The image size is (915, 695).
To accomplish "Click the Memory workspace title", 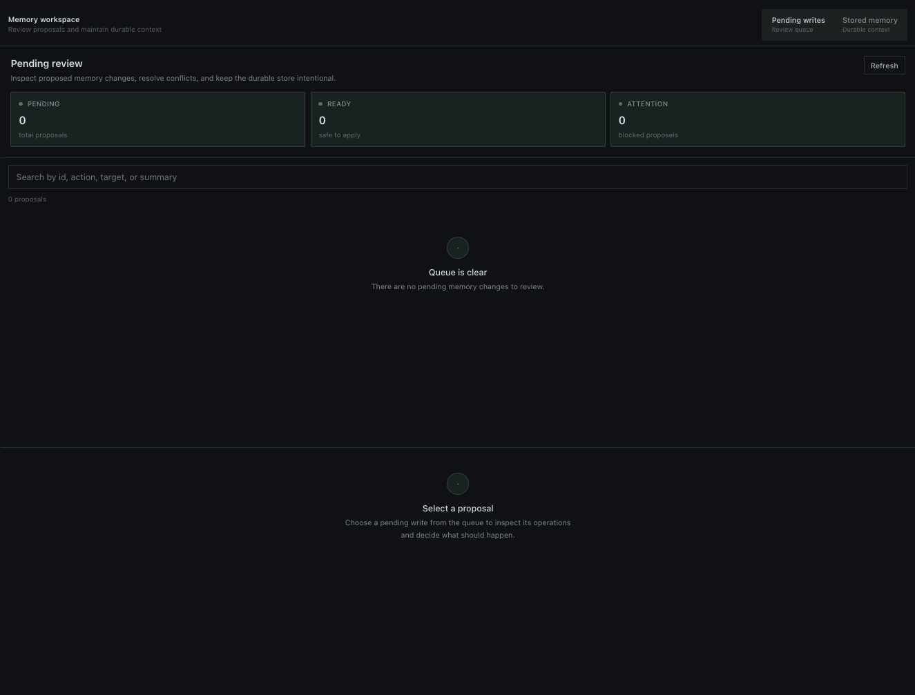I will [44, 19].
